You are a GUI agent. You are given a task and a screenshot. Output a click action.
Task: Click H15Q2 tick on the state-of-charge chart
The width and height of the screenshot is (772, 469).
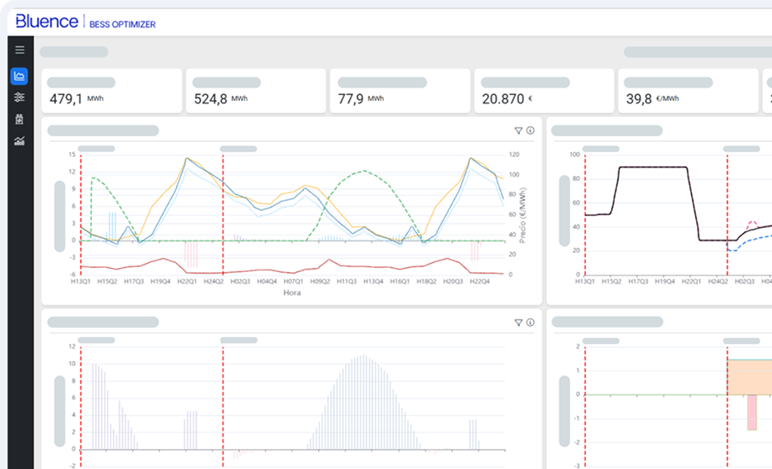[x=612, y=281]
